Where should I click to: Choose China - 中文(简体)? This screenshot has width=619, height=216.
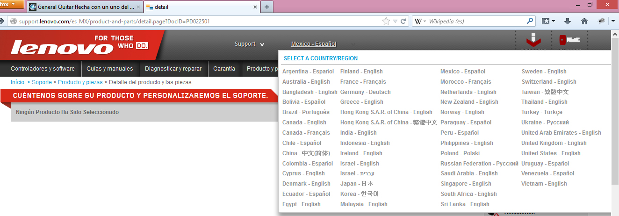pyautogui.click(x=306, y=153)
